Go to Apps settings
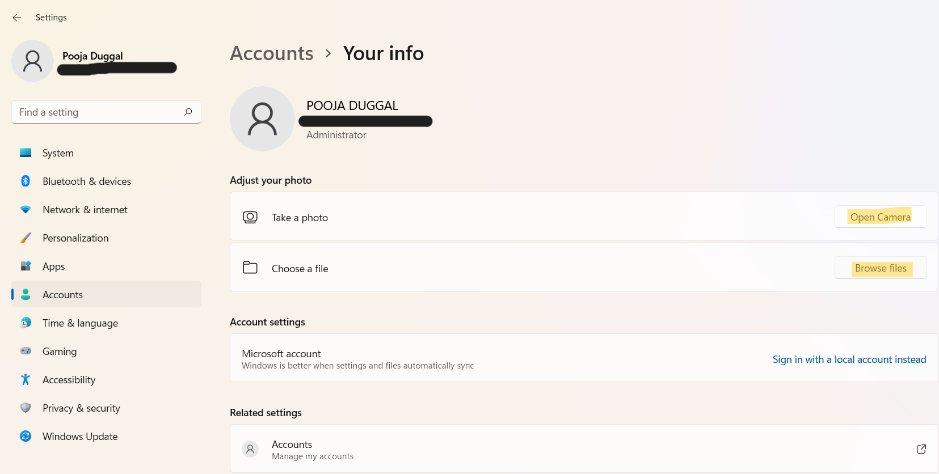This screenshot has height=474, width=939. [x=54, y=266]
